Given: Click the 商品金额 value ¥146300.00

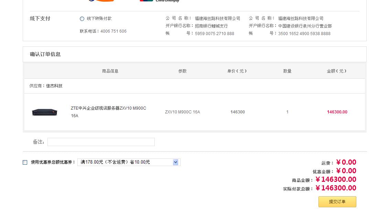Looking at the screenshot, I should coord(336,179).
